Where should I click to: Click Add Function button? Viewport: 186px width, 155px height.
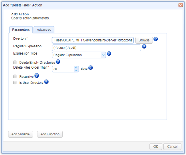(50, 134)
